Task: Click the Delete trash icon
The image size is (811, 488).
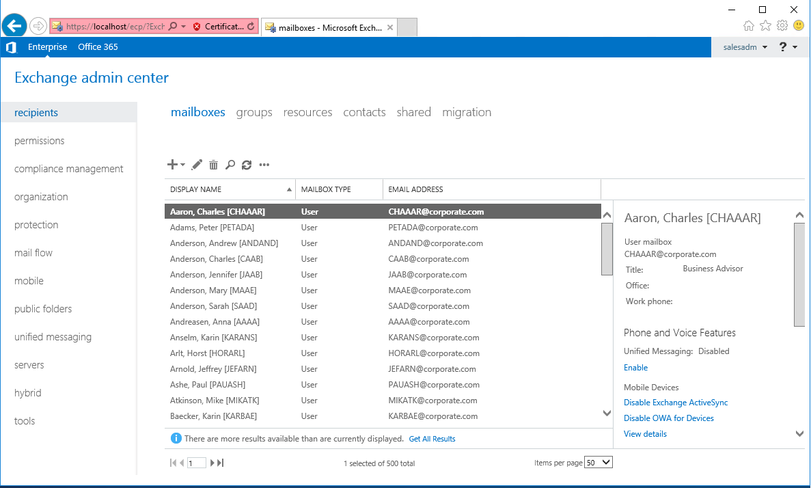Action: [213, 165]
